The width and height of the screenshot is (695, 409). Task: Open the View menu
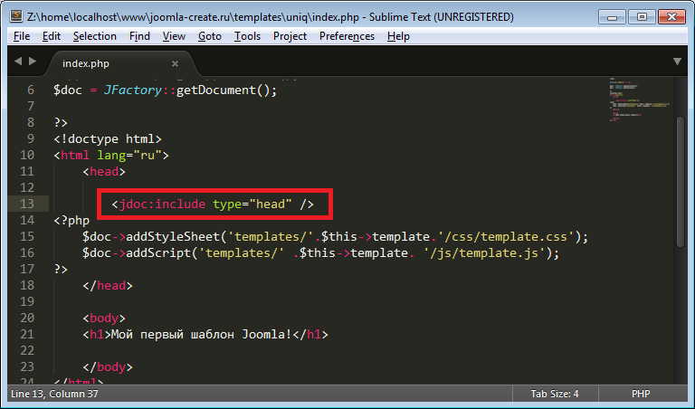[174, 36]
